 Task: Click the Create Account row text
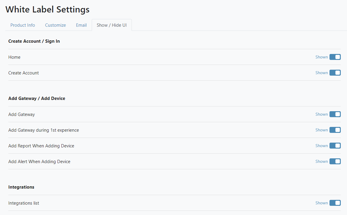(23, 73)
